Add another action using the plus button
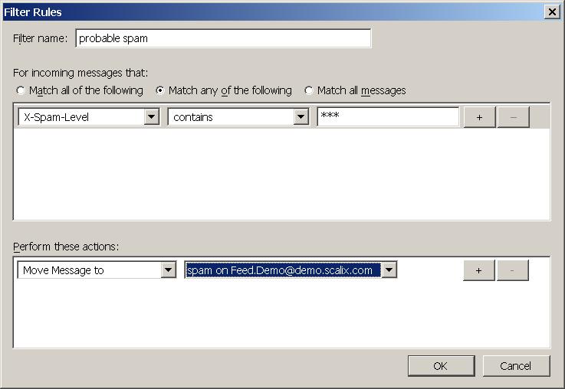 [479, 270]
